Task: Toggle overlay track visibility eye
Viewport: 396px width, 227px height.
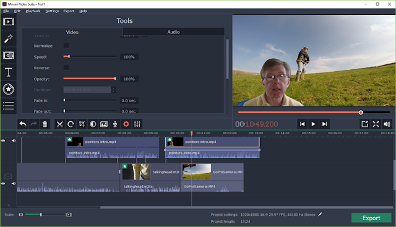Action: pyautogui.click(x=3, y=140)
